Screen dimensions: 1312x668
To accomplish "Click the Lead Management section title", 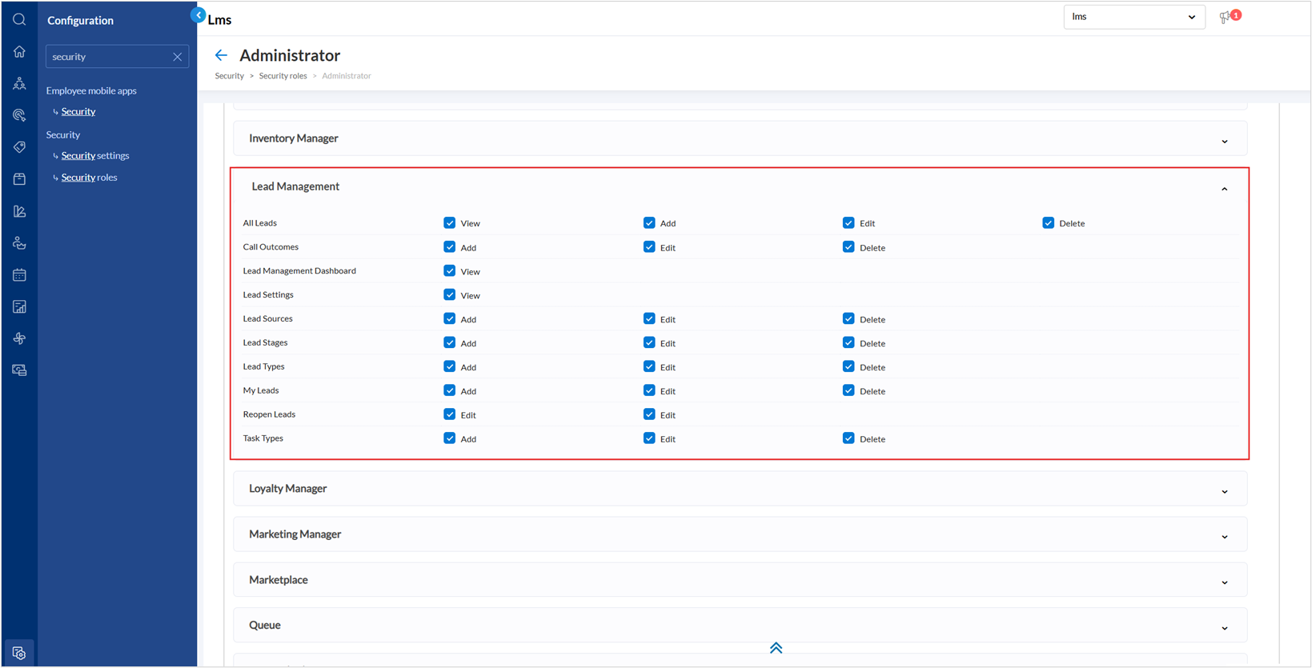I will point(295,186).
